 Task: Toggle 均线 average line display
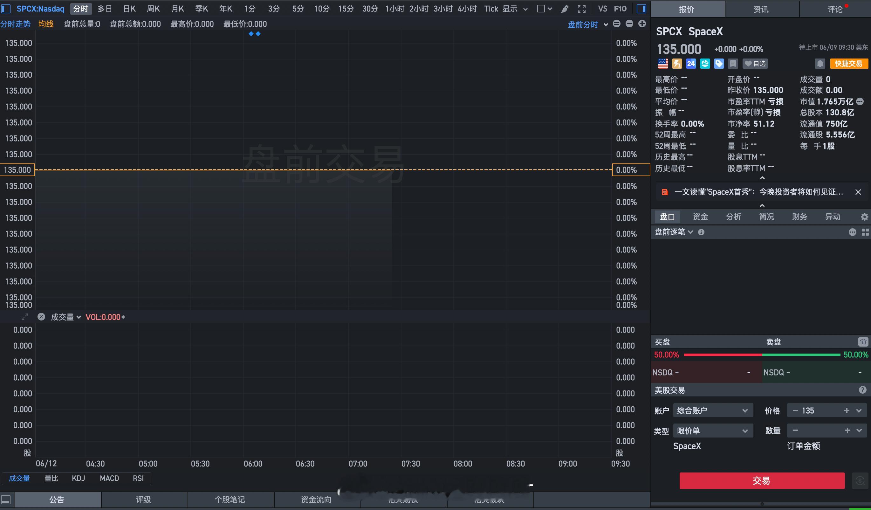point(46,24)
